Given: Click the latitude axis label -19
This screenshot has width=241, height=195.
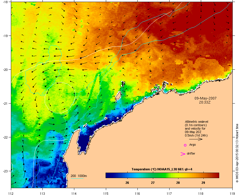Looking at the screenshot, I should (x=5, y=36).
